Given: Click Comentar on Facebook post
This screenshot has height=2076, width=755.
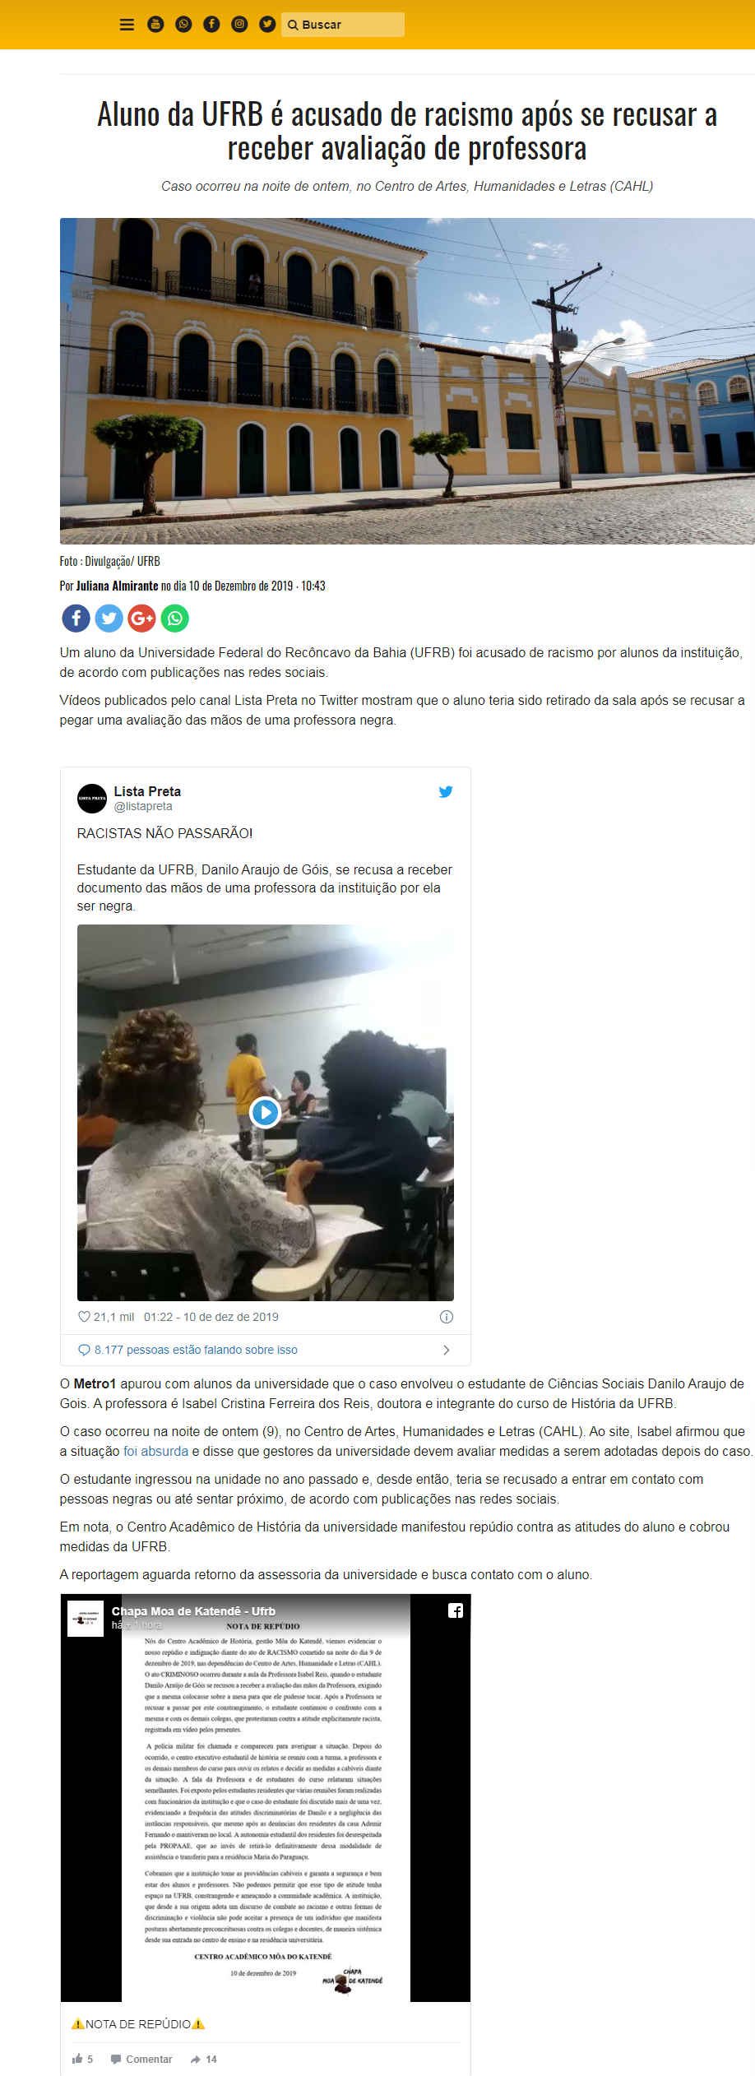Looking at the screenshot, I should (141, 2059).
